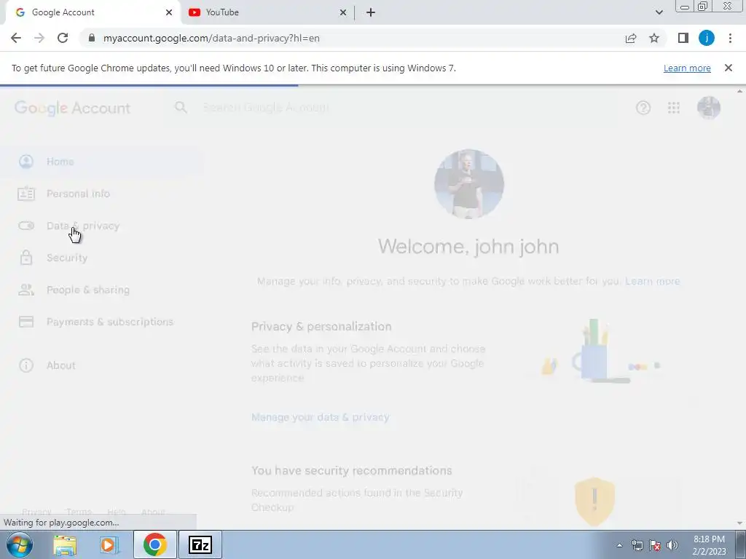Screen dimensions: 746x559
Task: Open a new tab with the plus button
Action: click(371, 12)
